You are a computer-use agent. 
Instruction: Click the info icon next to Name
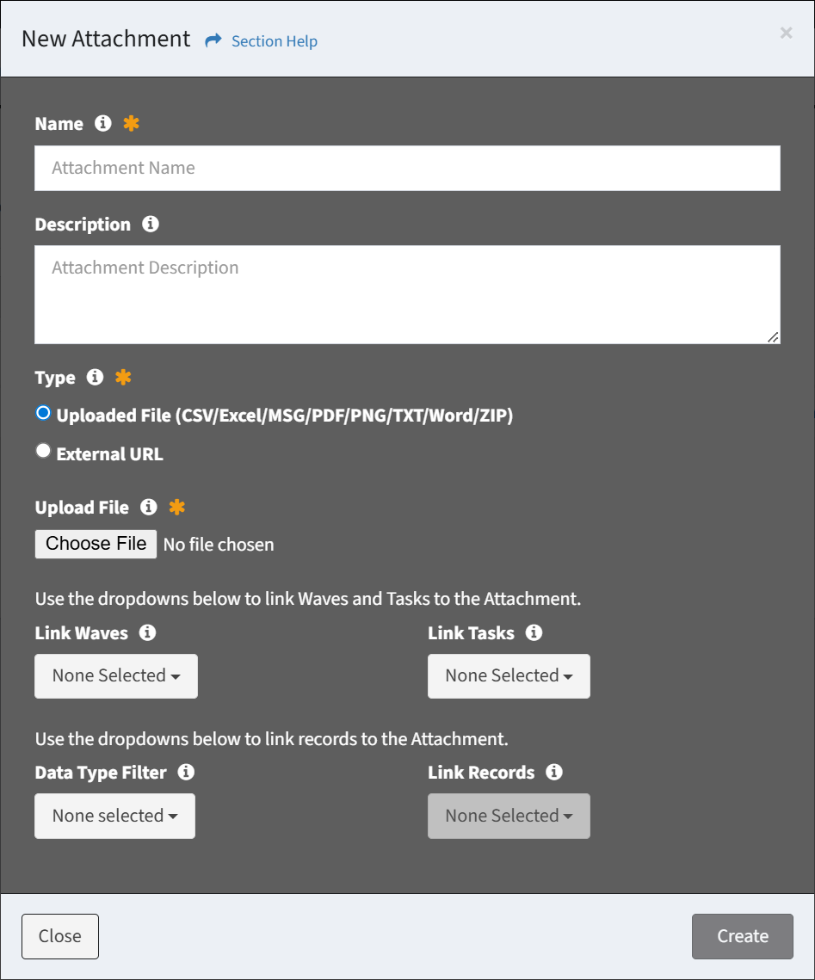click(x=103, y=123)
